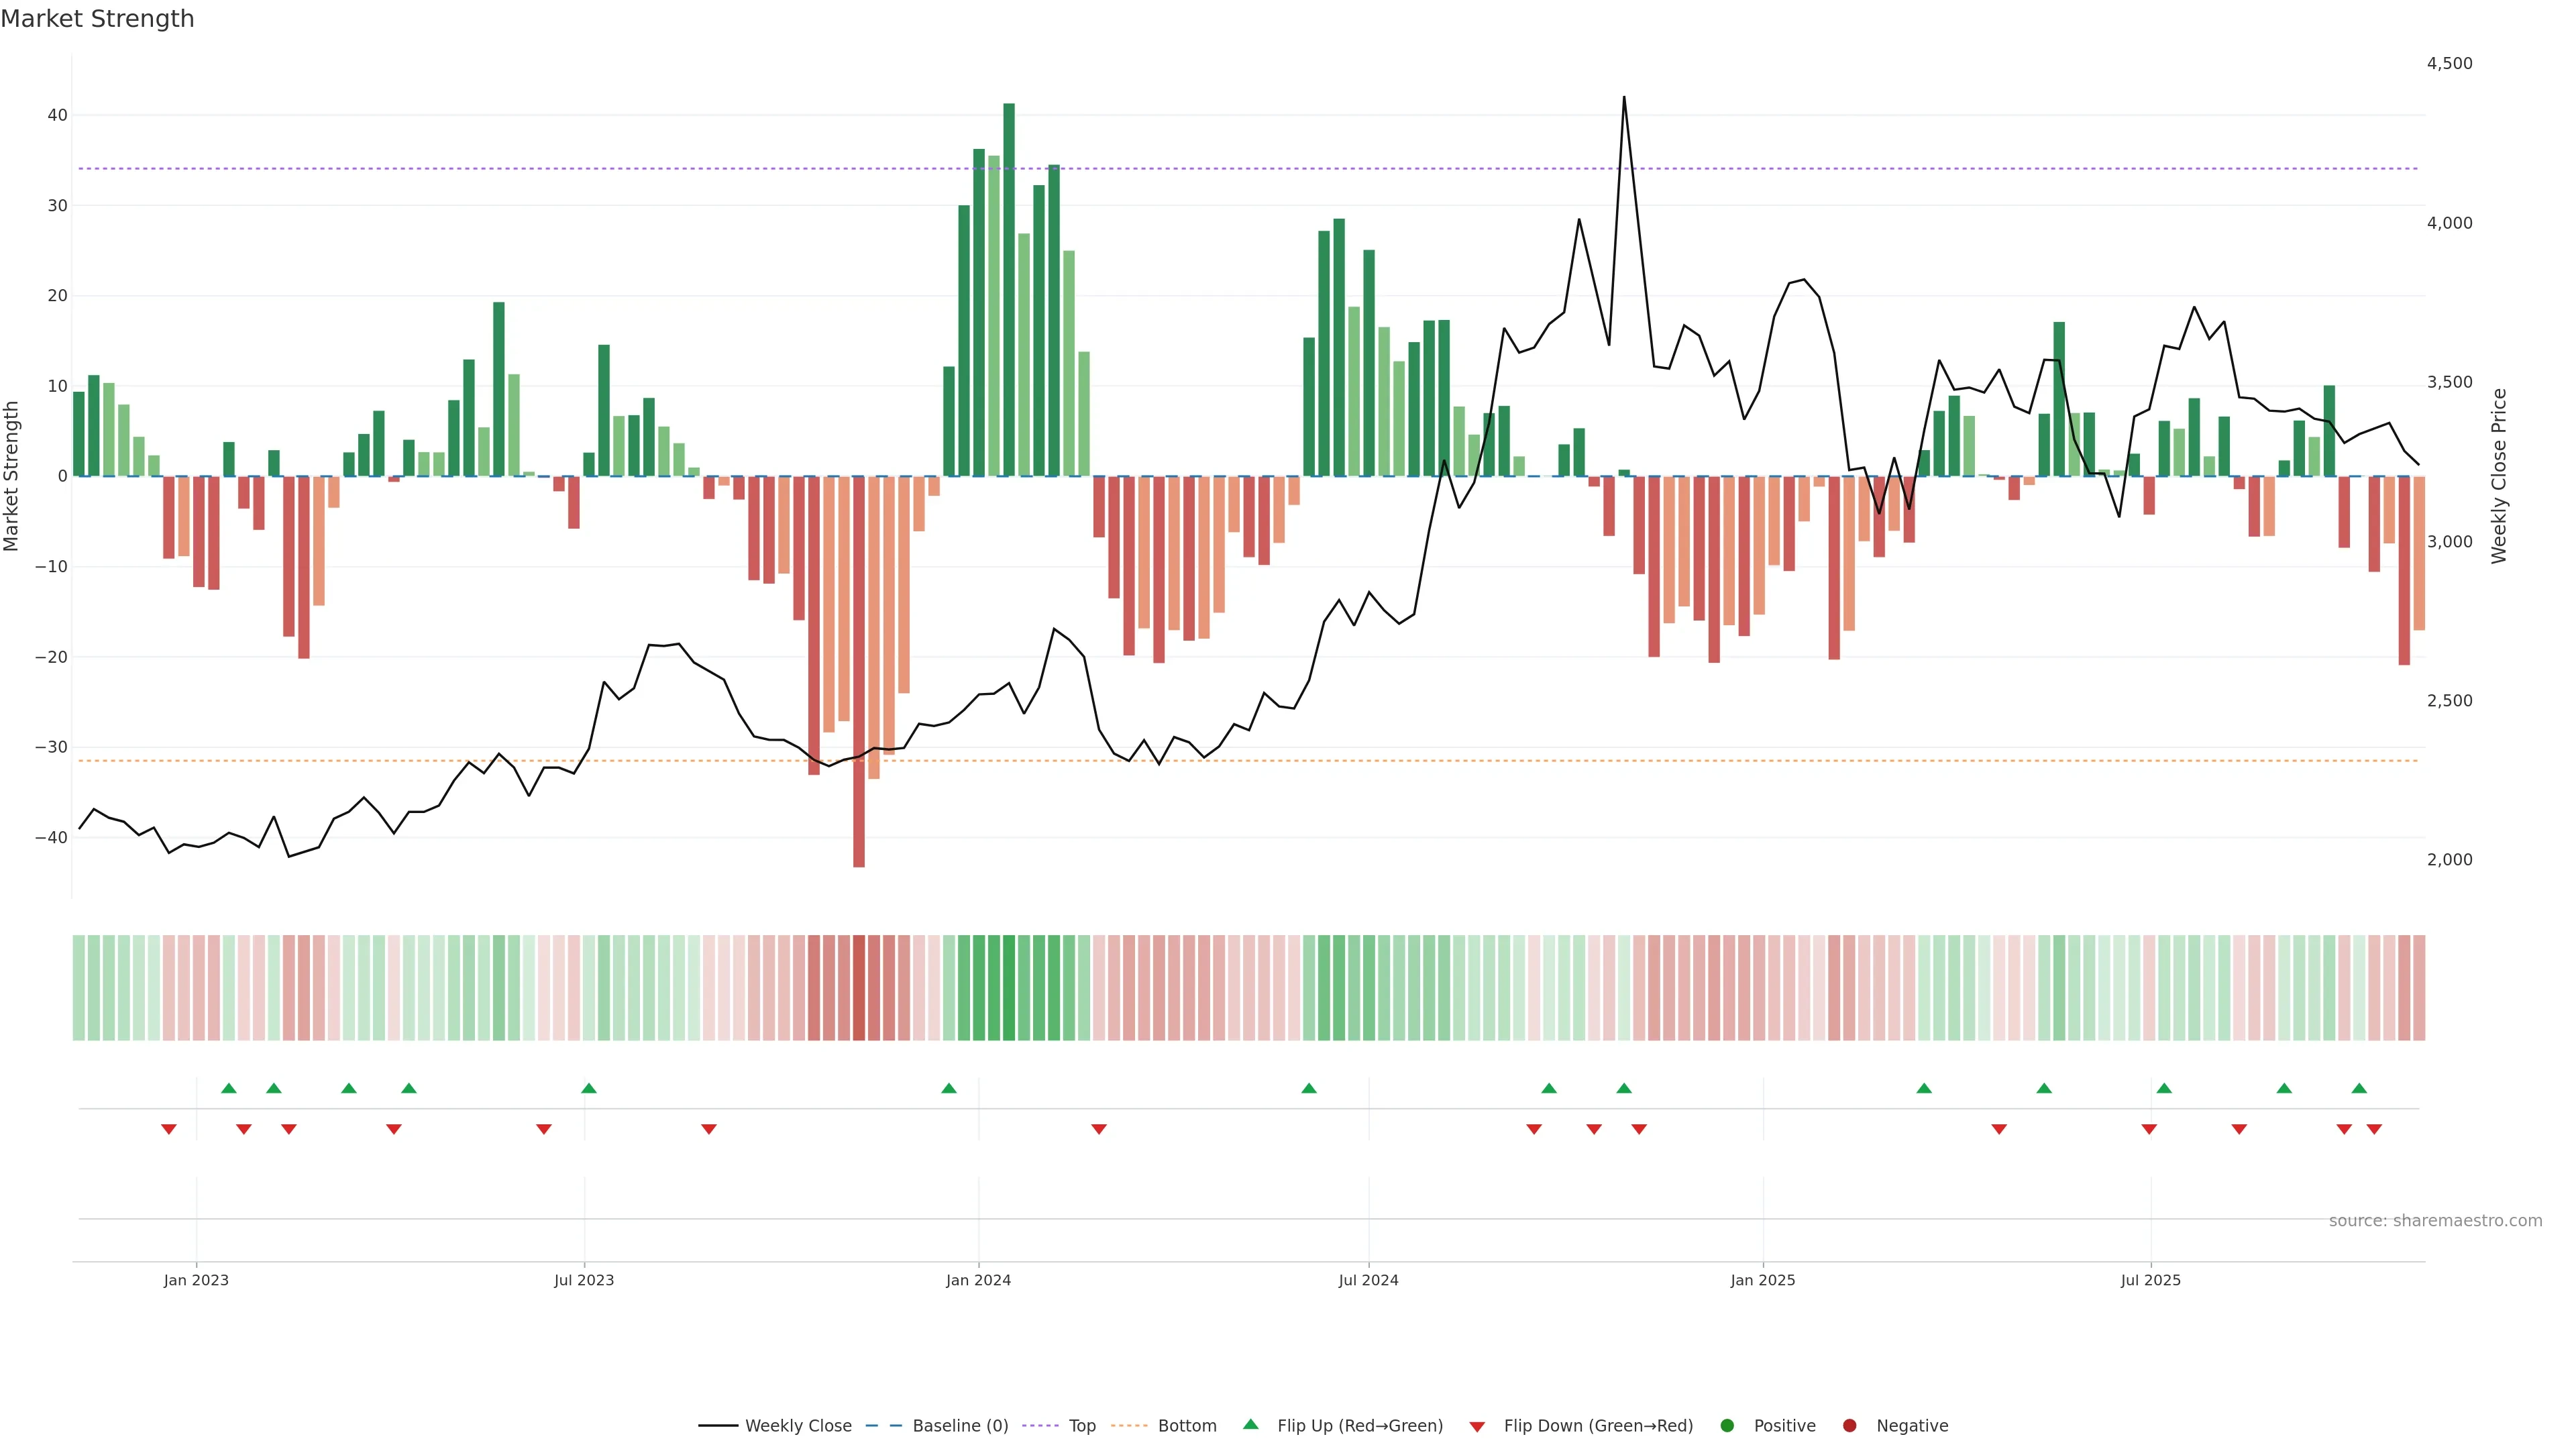2576x1449 pixels.
Task: Click the Jul 2024 x-axis label
Action: point(1368,1280)
